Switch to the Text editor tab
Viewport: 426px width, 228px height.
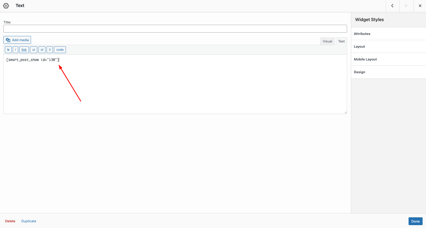point(341,41)
